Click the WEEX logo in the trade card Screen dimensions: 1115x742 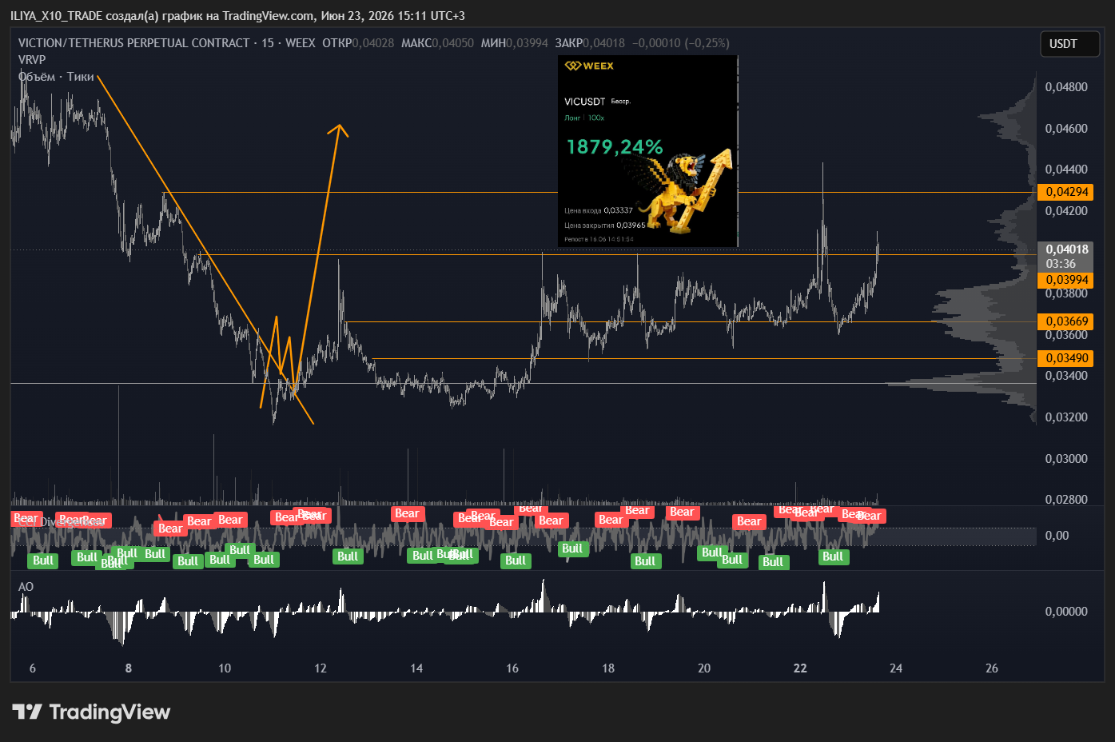click(589, 66)
